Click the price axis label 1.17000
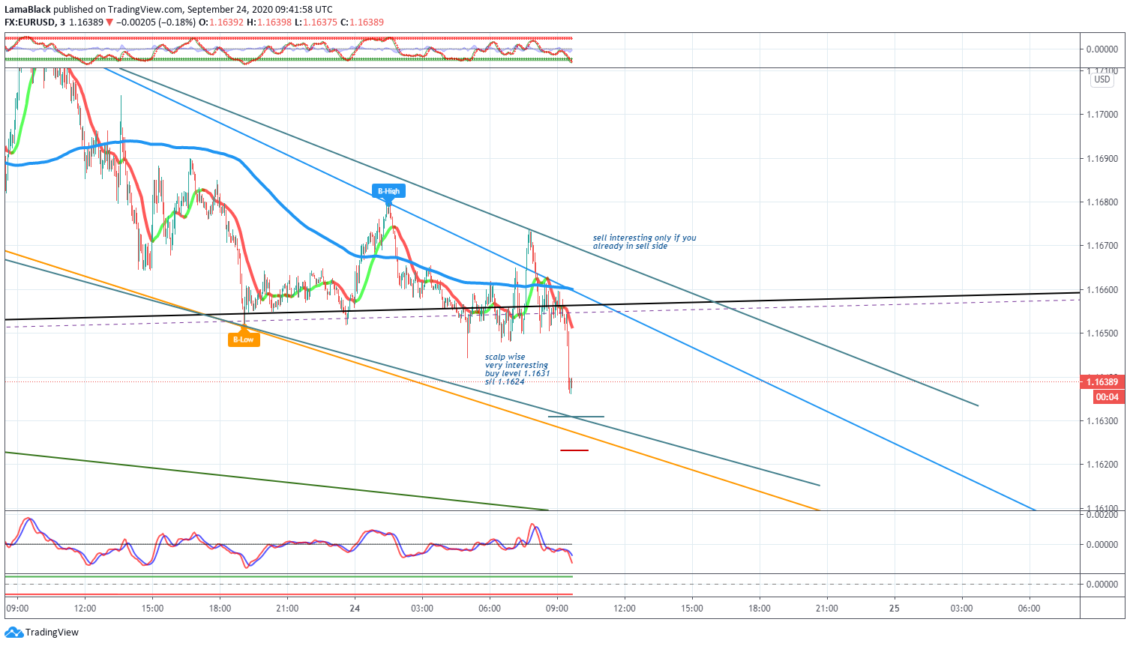This screenshot has height=646, width=1130. tap(1102, 115)
